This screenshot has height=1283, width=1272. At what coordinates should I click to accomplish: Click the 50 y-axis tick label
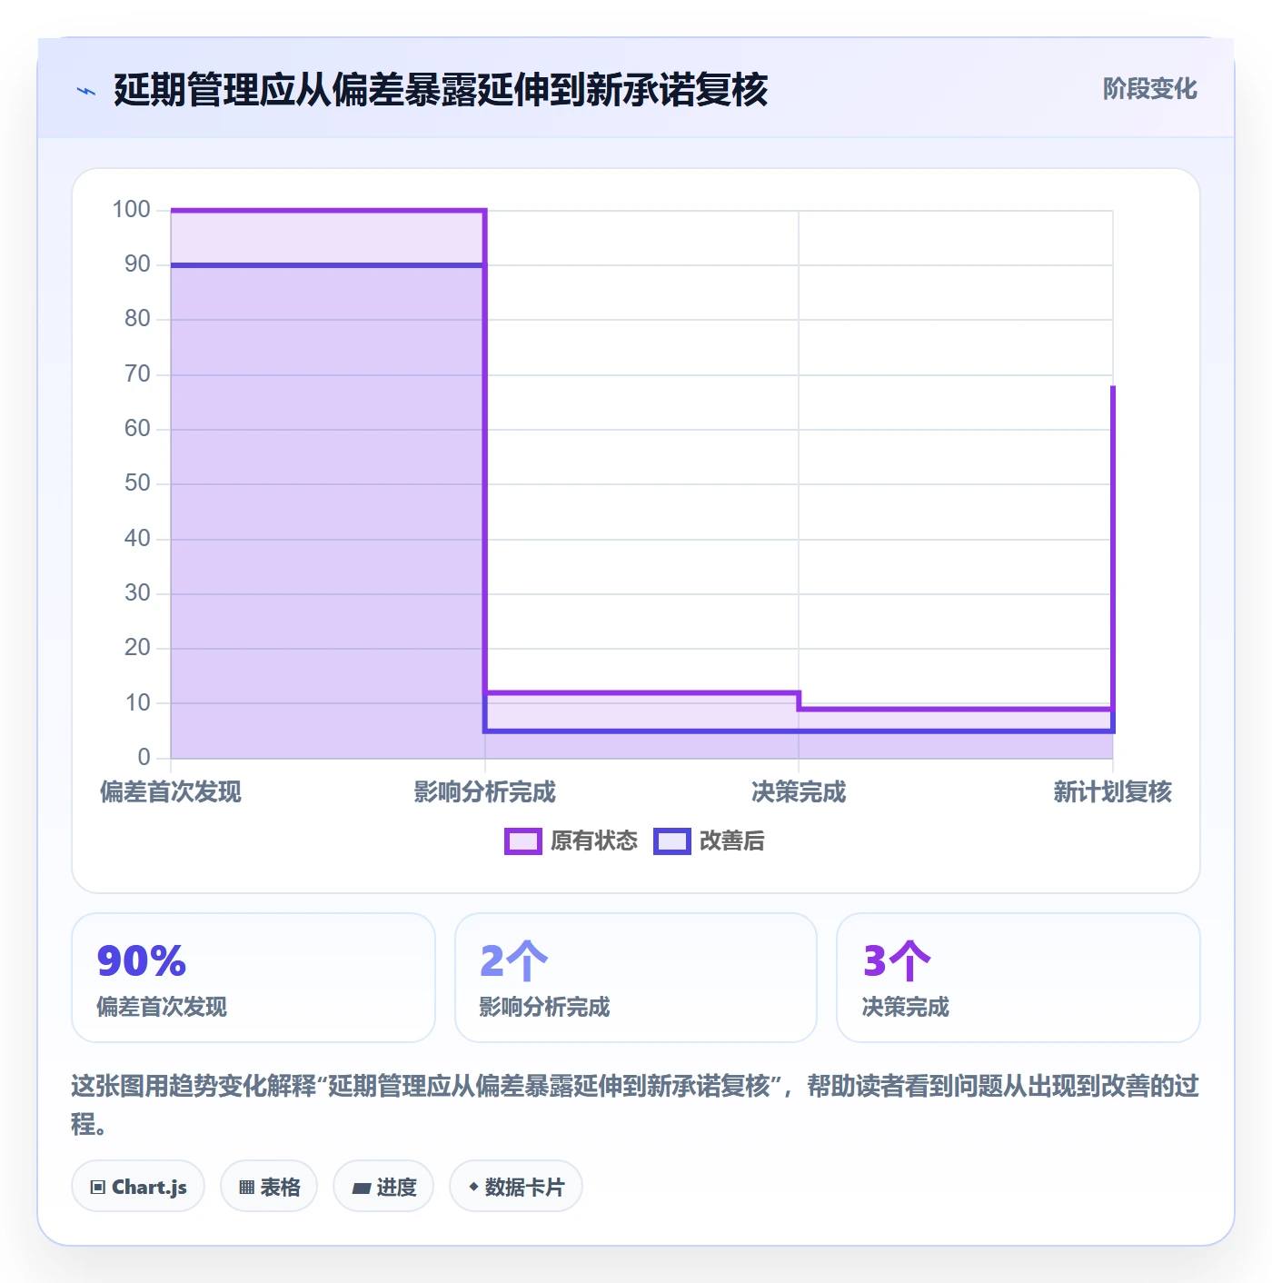(137, 483)
